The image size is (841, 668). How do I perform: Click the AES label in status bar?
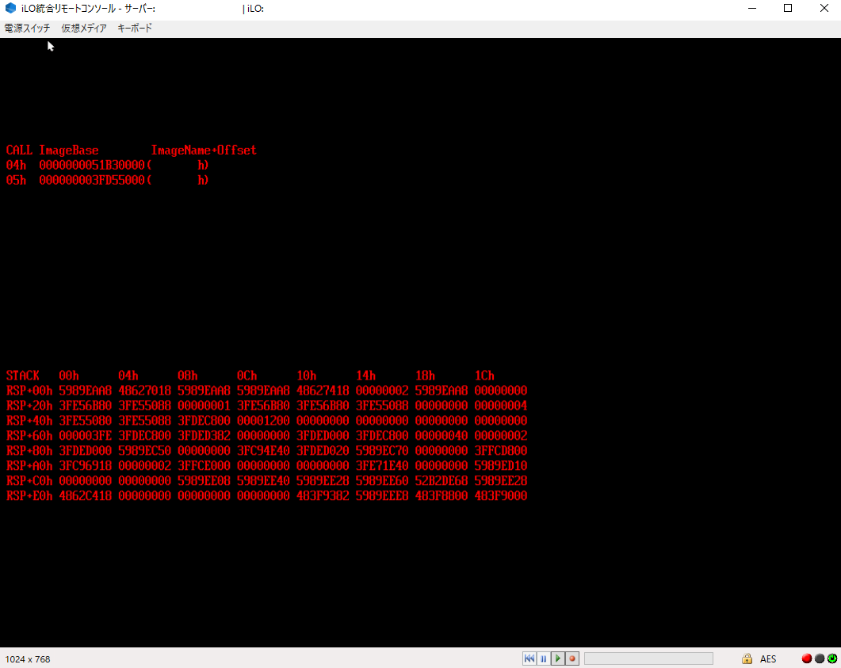768,658
